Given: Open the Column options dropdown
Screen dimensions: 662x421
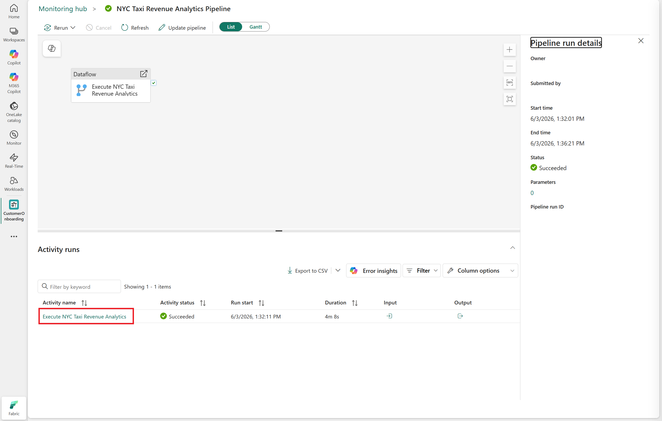Looking at the screenshot, I should [480, 271].
